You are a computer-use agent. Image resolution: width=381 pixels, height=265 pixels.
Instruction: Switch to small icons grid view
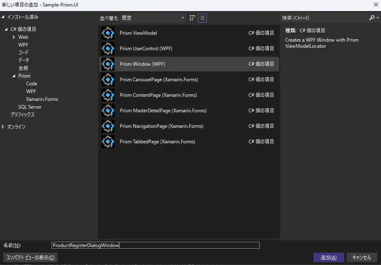192,18
